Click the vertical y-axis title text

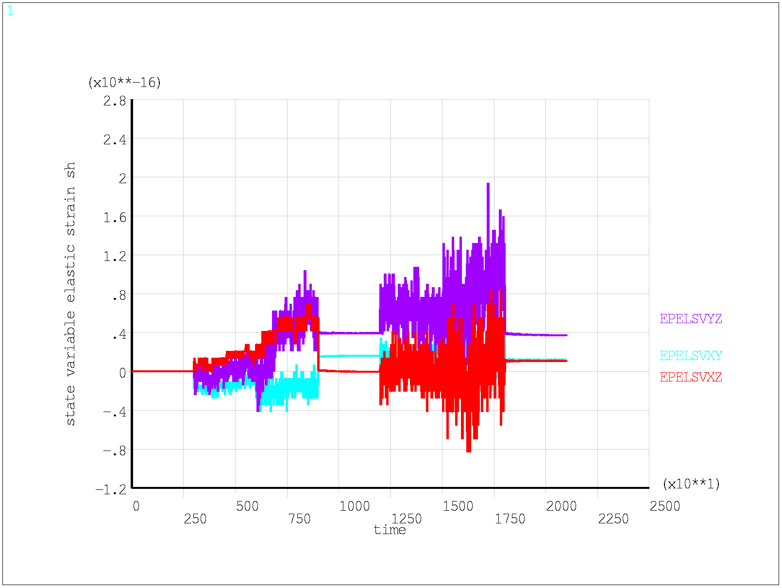tap(70, 294)
